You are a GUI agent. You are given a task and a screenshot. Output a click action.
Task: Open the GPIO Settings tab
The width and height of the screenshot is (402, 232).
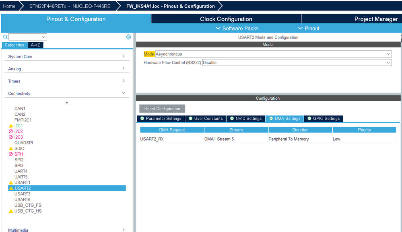324,119
